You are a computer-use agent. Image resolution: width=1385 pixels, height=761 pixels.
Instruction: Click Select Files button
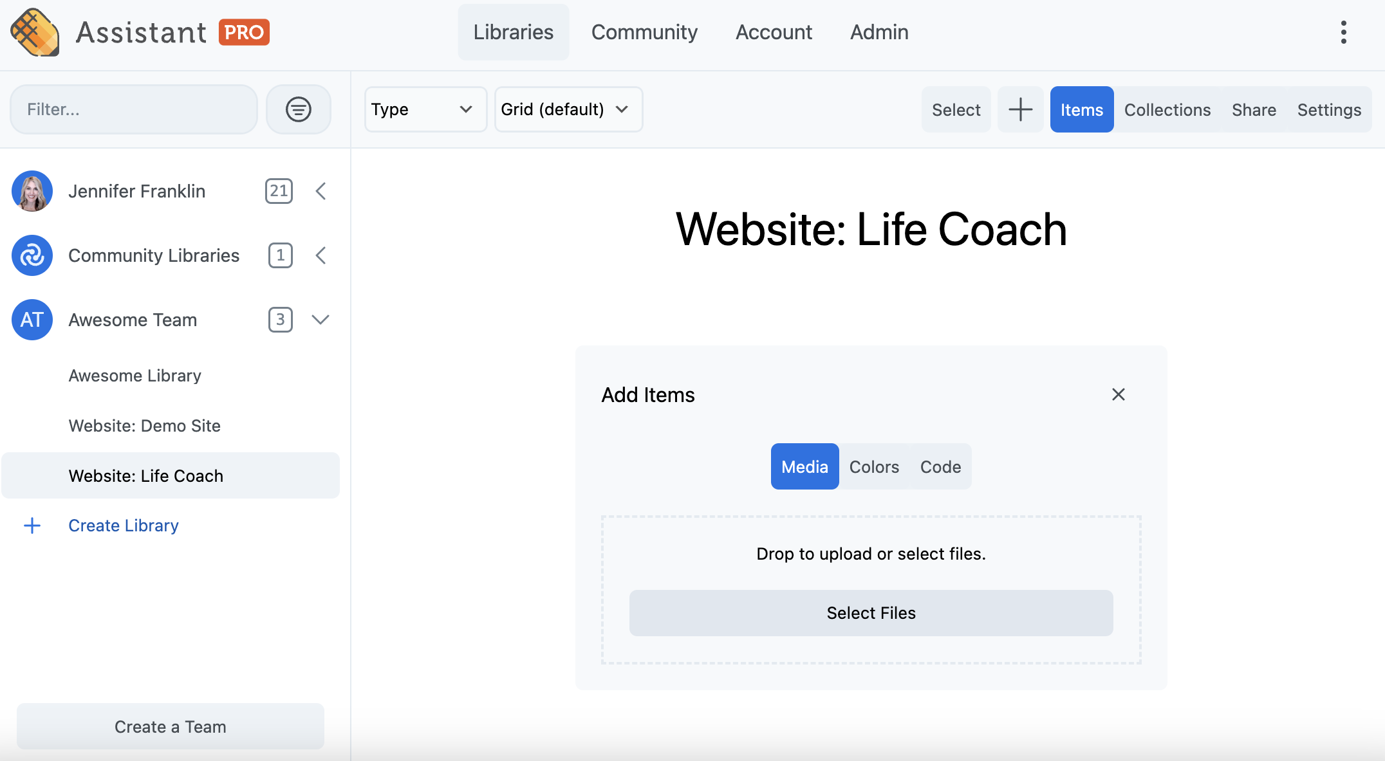pos(871,612)
